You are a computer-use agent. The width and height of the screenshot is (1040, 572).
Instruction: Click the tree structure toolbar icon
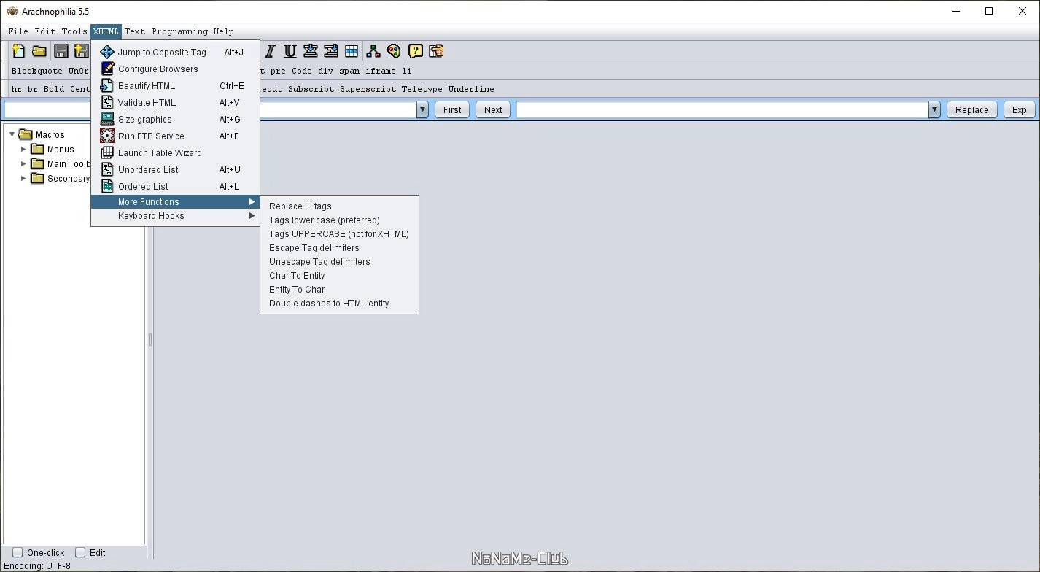pos(373,51)
